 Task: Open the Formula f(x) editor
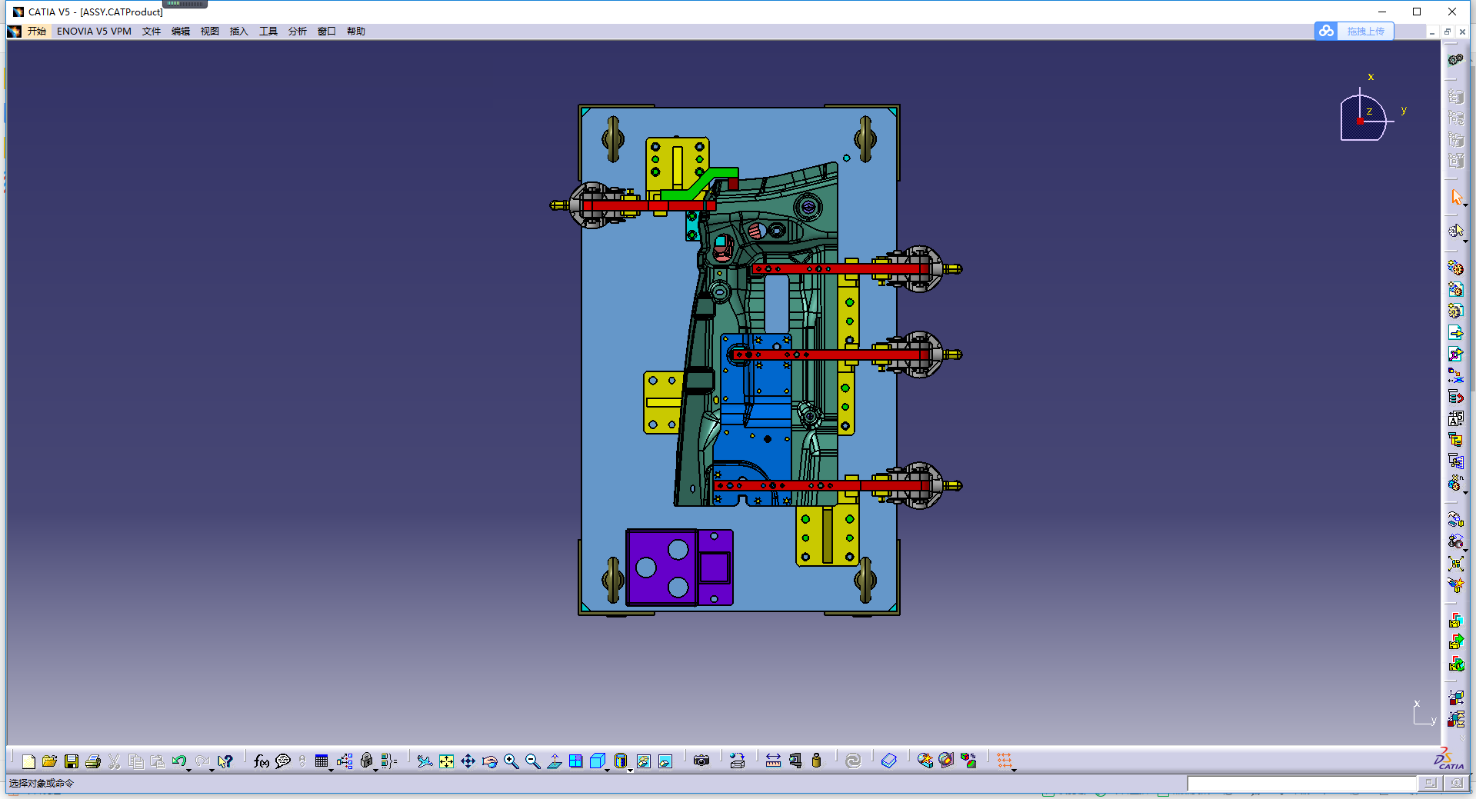tap(262, 761)
